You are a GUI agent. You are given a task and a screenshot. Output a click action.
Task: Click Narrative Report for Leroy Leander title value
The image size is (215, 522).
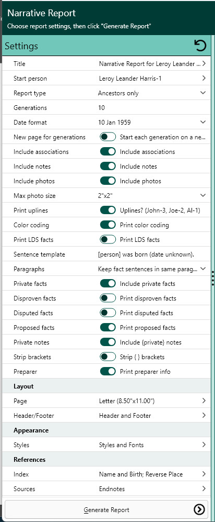tap(150, 63)
